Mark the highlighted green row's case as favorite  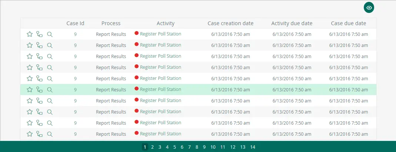coord(30,89)
